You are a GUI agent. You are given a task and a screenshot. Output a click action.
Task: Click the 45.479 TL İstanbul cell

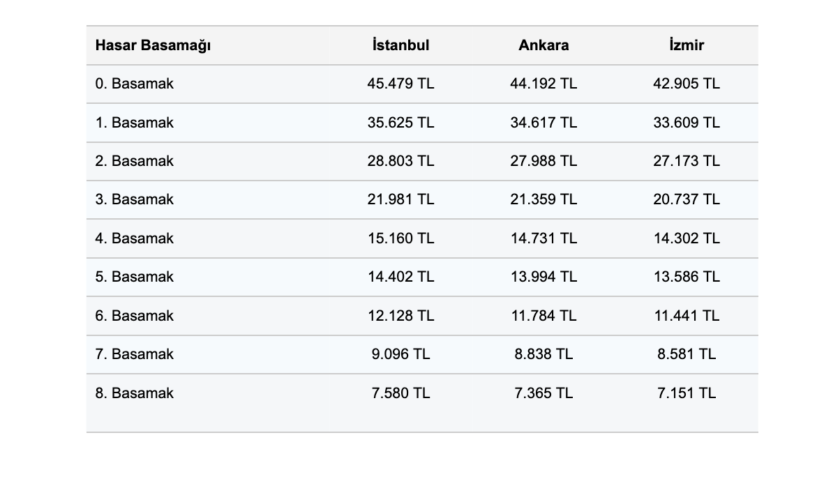tap(400, 84)
